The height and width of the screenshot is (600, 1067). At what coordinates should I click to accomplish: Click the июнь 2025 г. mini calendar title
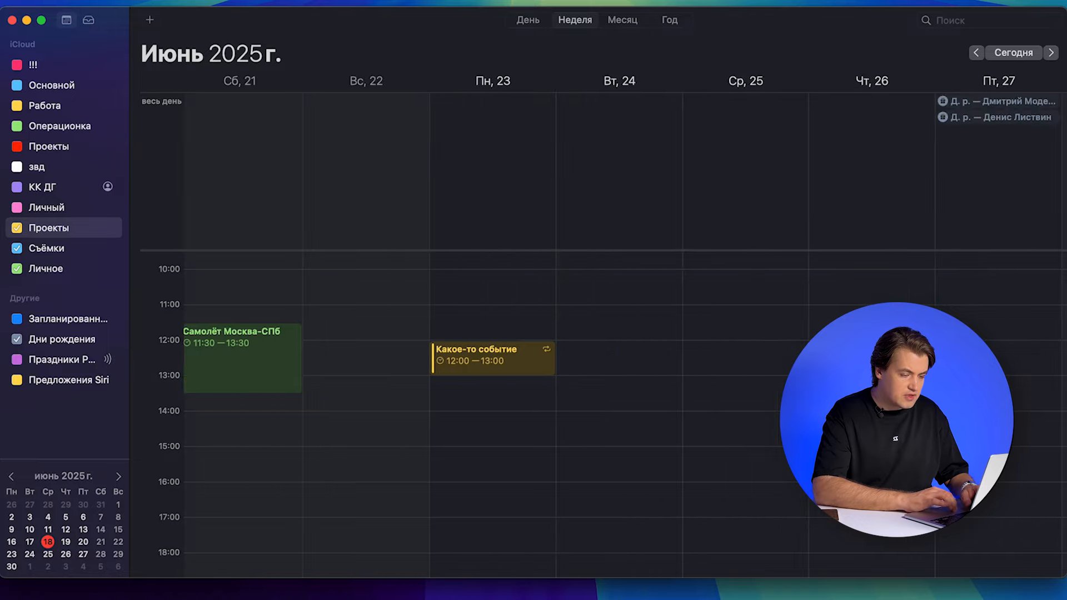(x=63, y=476)
